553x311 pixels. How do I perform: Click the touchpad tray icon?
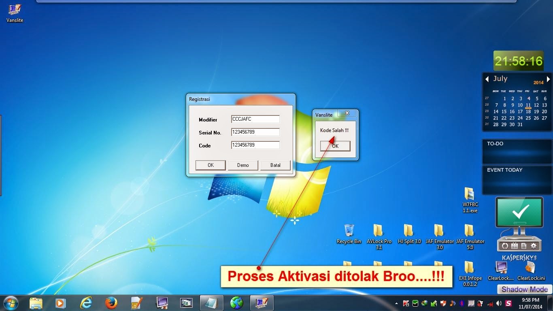coord(471,303)
